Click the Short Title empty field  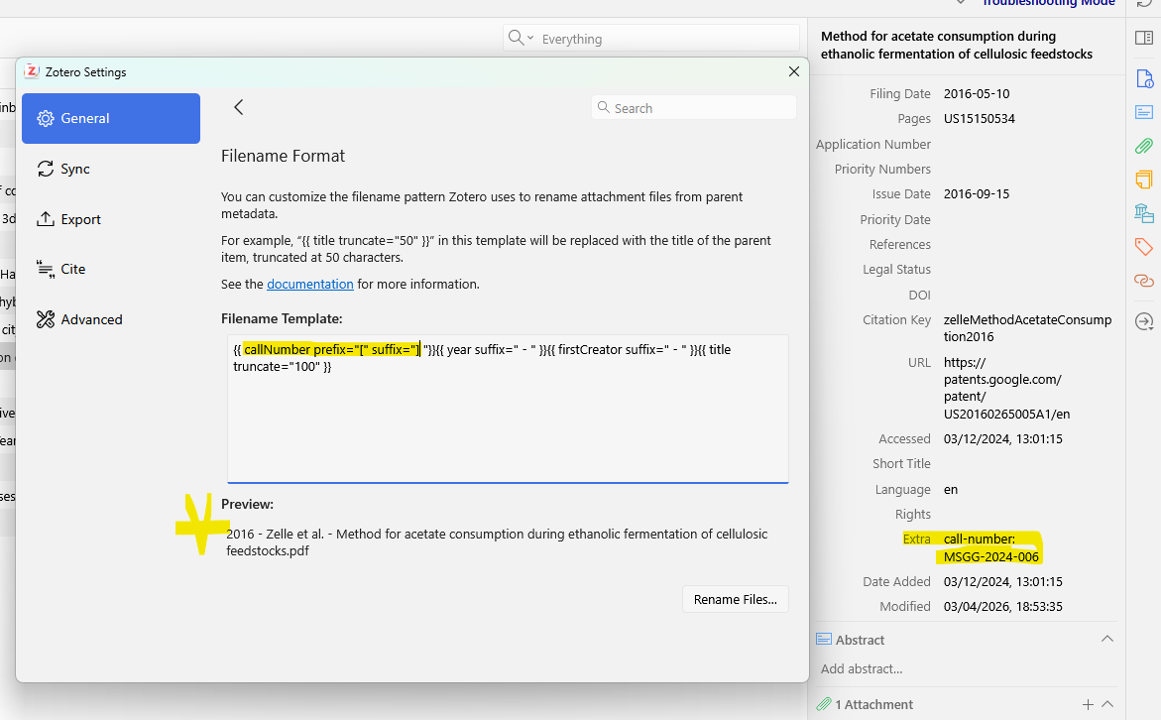click(1028, 464)
